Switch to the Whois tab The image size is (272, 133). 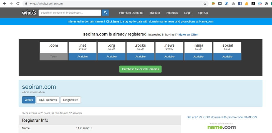click(29, 100)
